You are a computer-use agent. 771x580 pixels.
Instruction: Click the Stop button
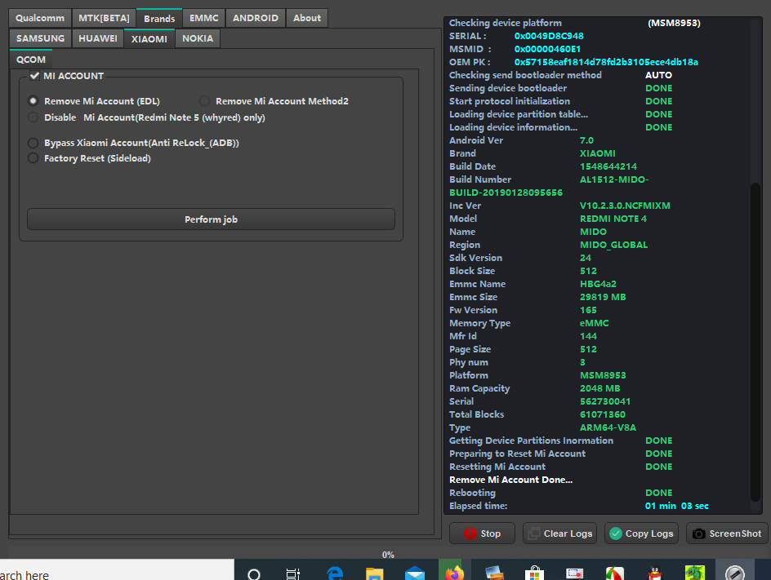click(x=482, y=534)
